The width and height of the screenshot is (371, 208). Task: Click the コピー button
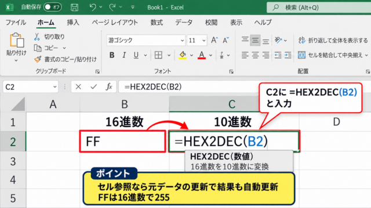click(46, 48)
